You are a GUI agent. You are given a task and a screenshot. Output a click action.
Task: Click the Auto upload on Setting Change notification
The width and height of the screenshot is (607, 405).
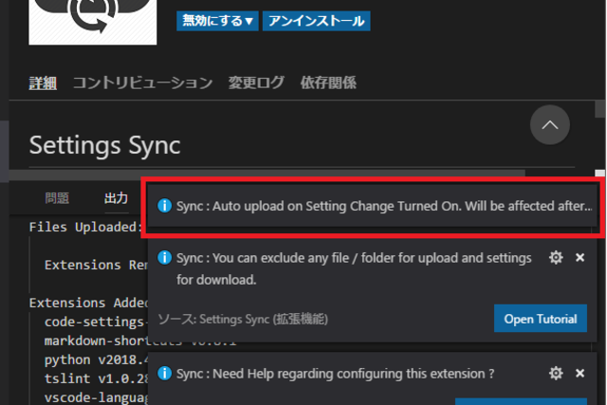(372, 206)
